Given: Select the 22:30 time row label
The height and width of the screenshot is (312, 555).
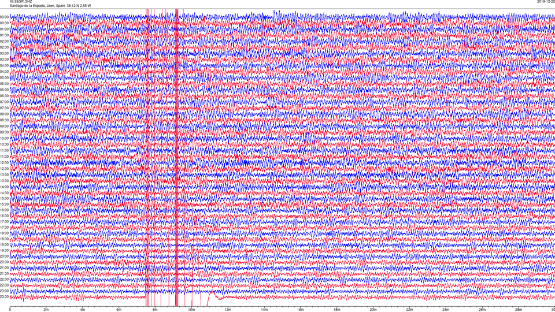Looking at the screenshot, I should (x=5, y=285).
